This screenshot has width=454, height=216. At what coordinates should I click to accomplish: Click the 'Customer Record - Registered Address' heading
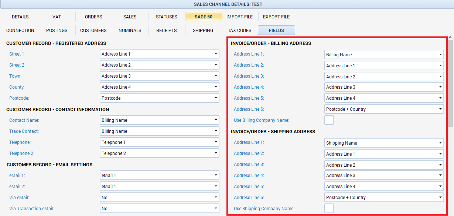pyautogui.click(x=56, y=43)
